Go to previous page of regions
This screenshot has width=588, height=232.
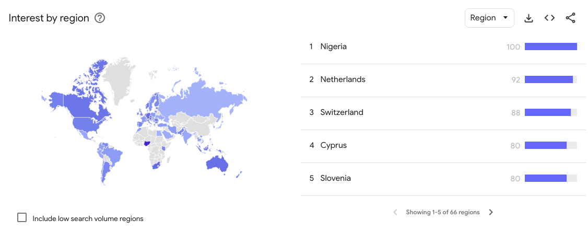tap(395, 212)
